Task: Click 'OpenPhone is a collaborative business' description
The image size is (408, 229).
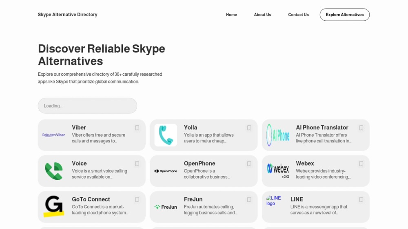Action: point(207,174)
